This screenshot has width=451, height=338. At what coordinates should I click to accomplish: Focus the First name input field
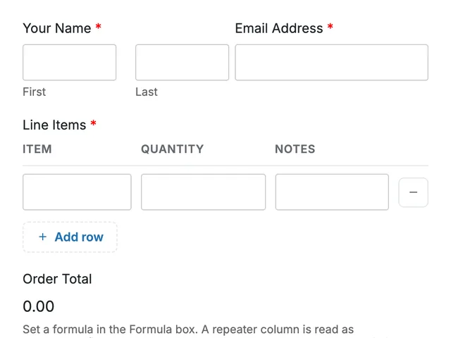coord(69,63)
